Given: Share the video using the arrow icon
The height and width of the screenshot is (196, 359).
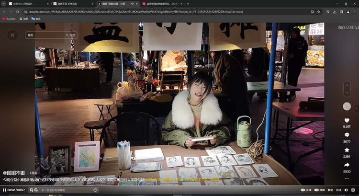Looking at the screenshot, I should pyautogui.click(x=347, y=165).
